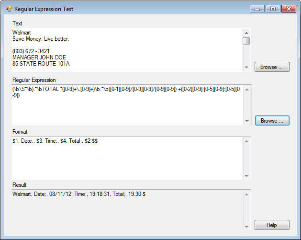Viewport: 301px width, 240px height.
Task: Click the Format box scroll up arrow
Action: tap(246, 141)
